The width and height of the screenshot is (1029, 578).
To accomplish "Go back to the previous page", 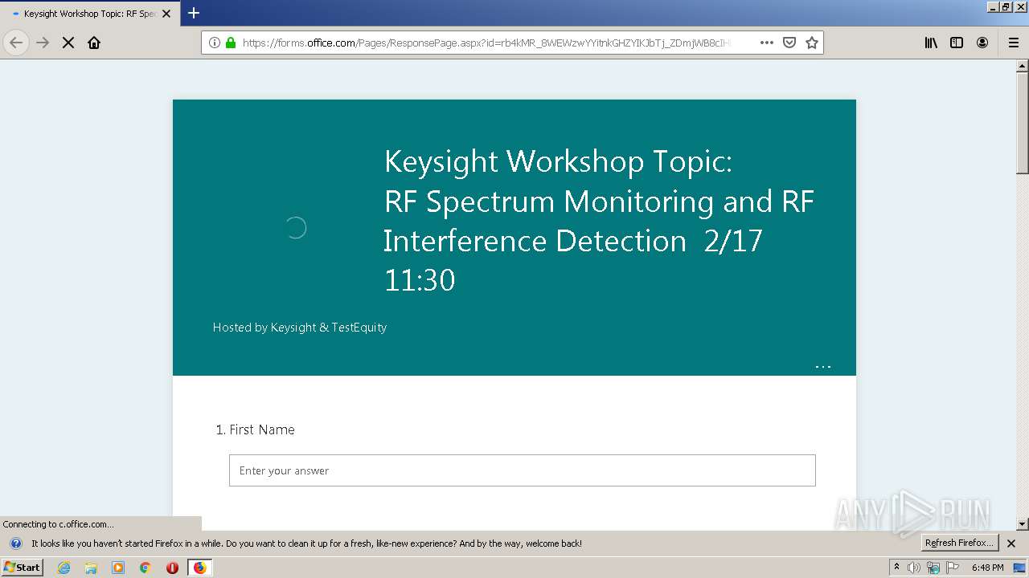I will pyautogui.click(x=16, y=43).
